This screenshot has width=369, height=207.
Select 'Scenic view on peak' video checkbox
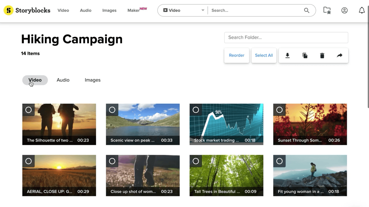(x=112, y=110)
